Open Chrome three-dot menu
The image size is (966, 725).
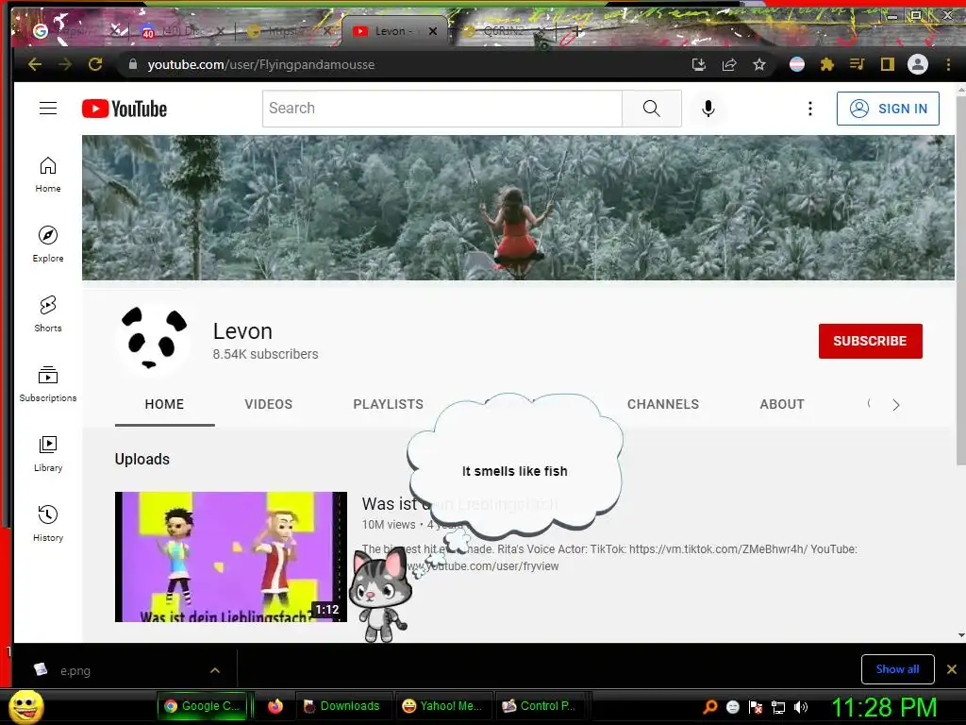pyautogui.click(x=948, y=64)
